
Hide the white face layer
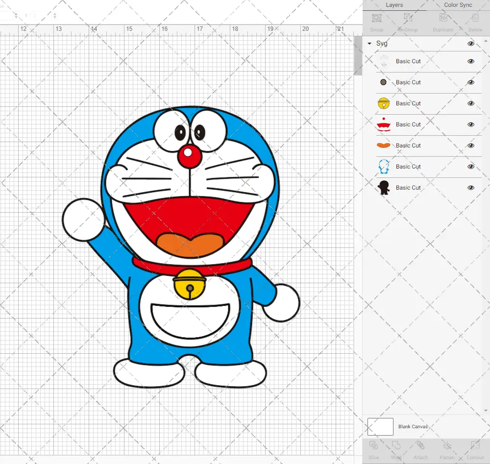tap(470, 61)
